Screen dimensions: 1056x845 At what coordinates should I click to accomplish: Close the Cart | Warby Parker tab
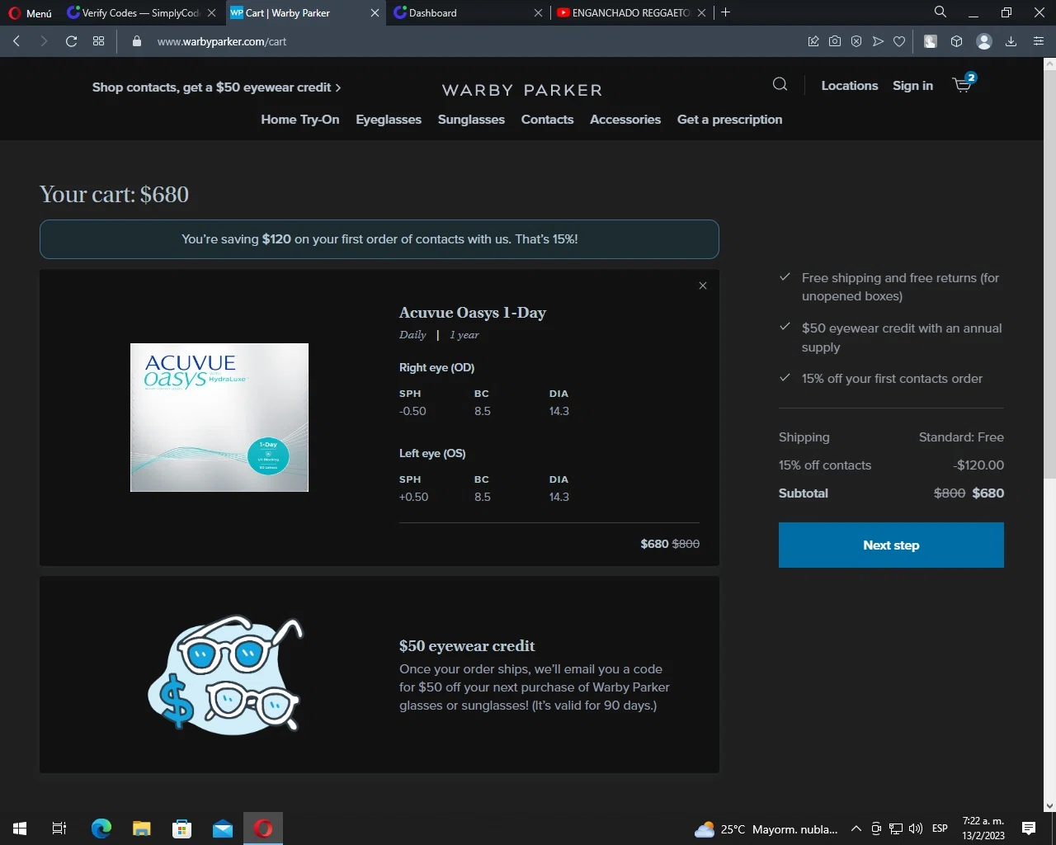(375, 13)
